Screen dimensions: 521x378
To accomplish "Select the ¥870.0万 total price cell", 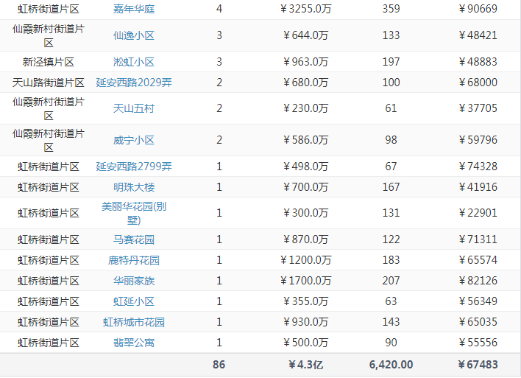I will pyautogui.click(x=305, y=239).
